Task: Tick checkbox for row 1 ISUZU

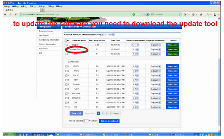Action: (67, 66)
